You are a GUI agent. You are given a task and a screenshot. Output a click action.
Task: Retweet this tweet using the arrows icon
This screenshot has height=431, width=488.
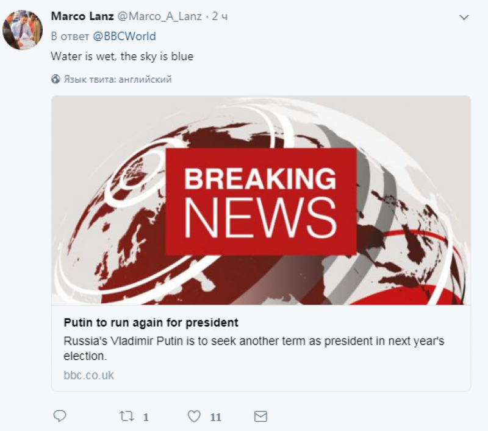(127, 416)
